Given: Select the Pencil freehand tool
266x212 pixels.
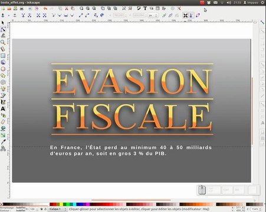Looking at the screenshot, I should [3, 89].
